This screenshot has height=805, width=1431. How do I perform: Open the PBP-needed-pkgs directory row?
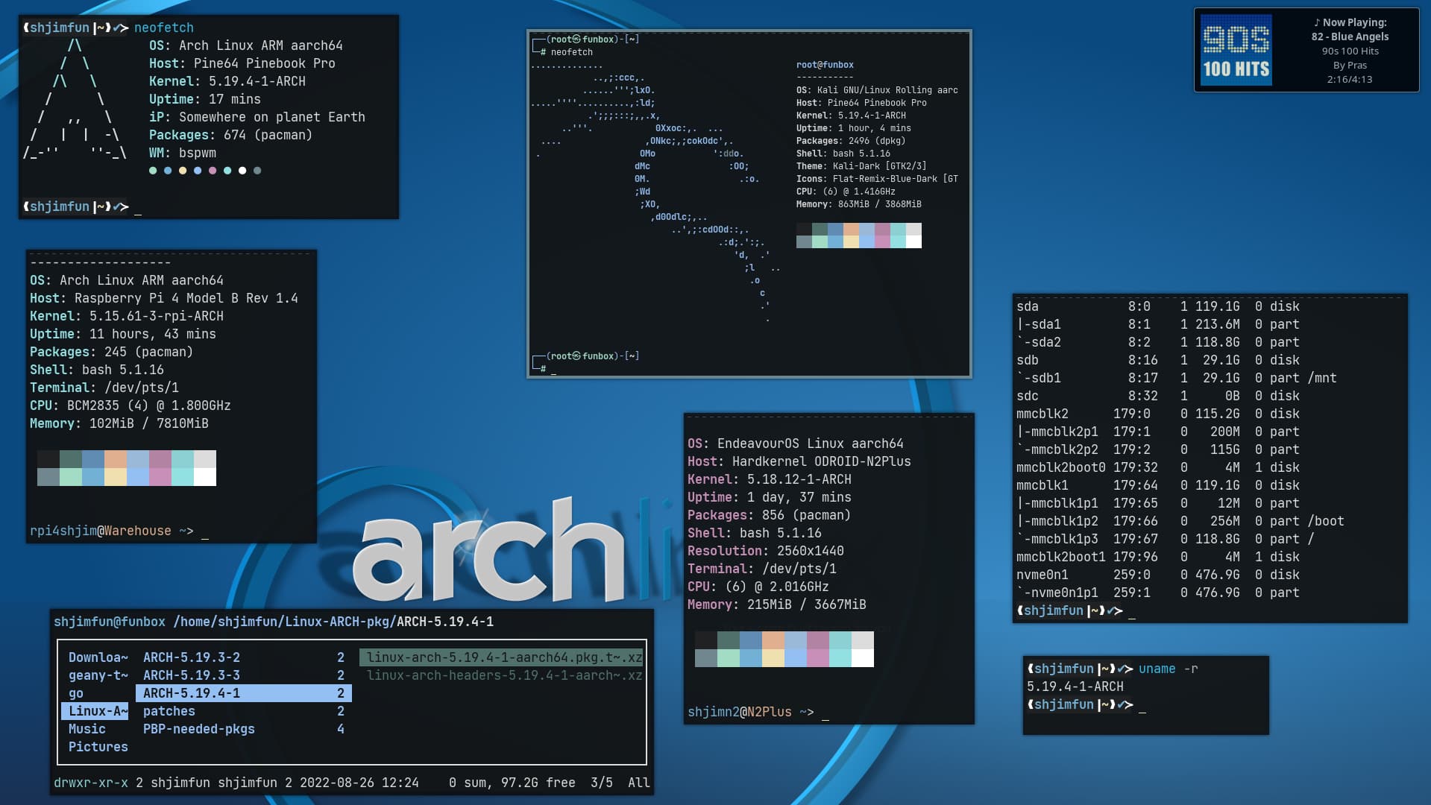coord(243,729)
